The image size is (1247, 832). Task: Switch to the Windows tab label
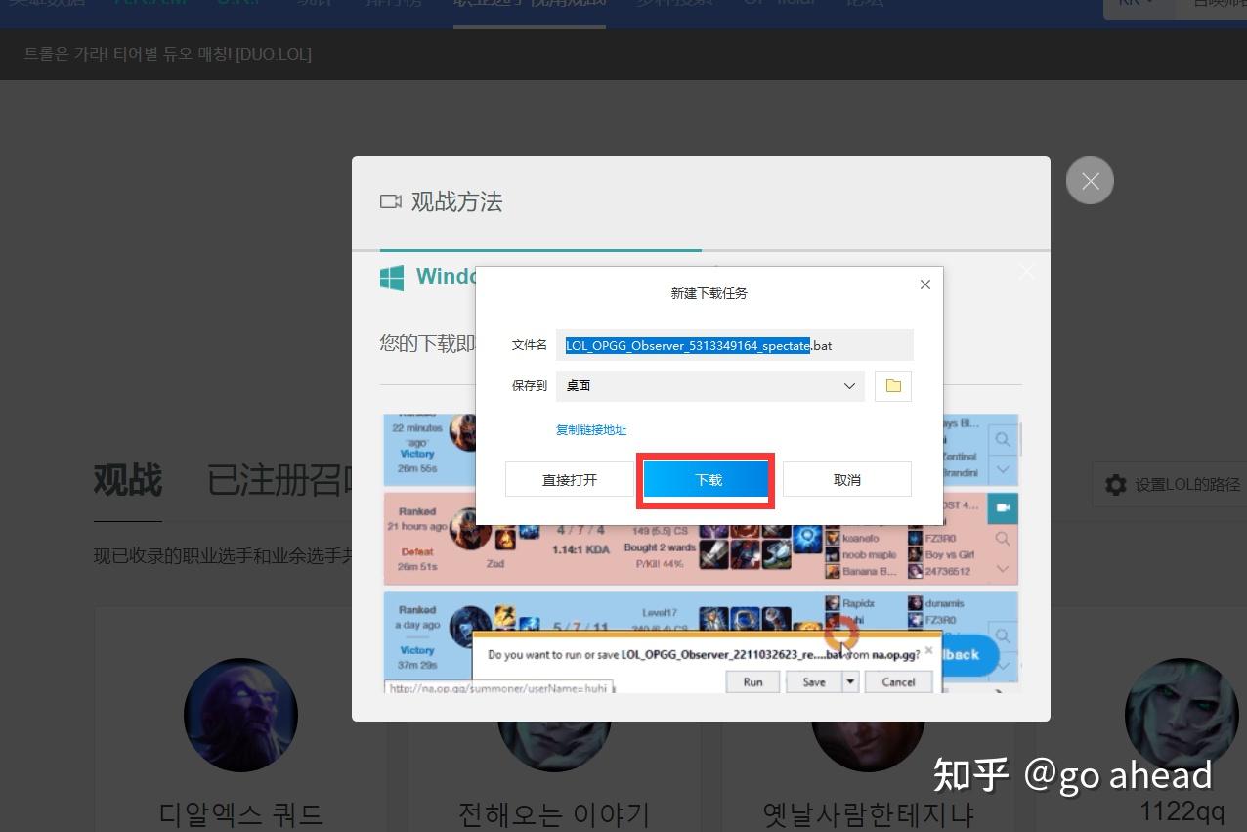coord(447,276)
